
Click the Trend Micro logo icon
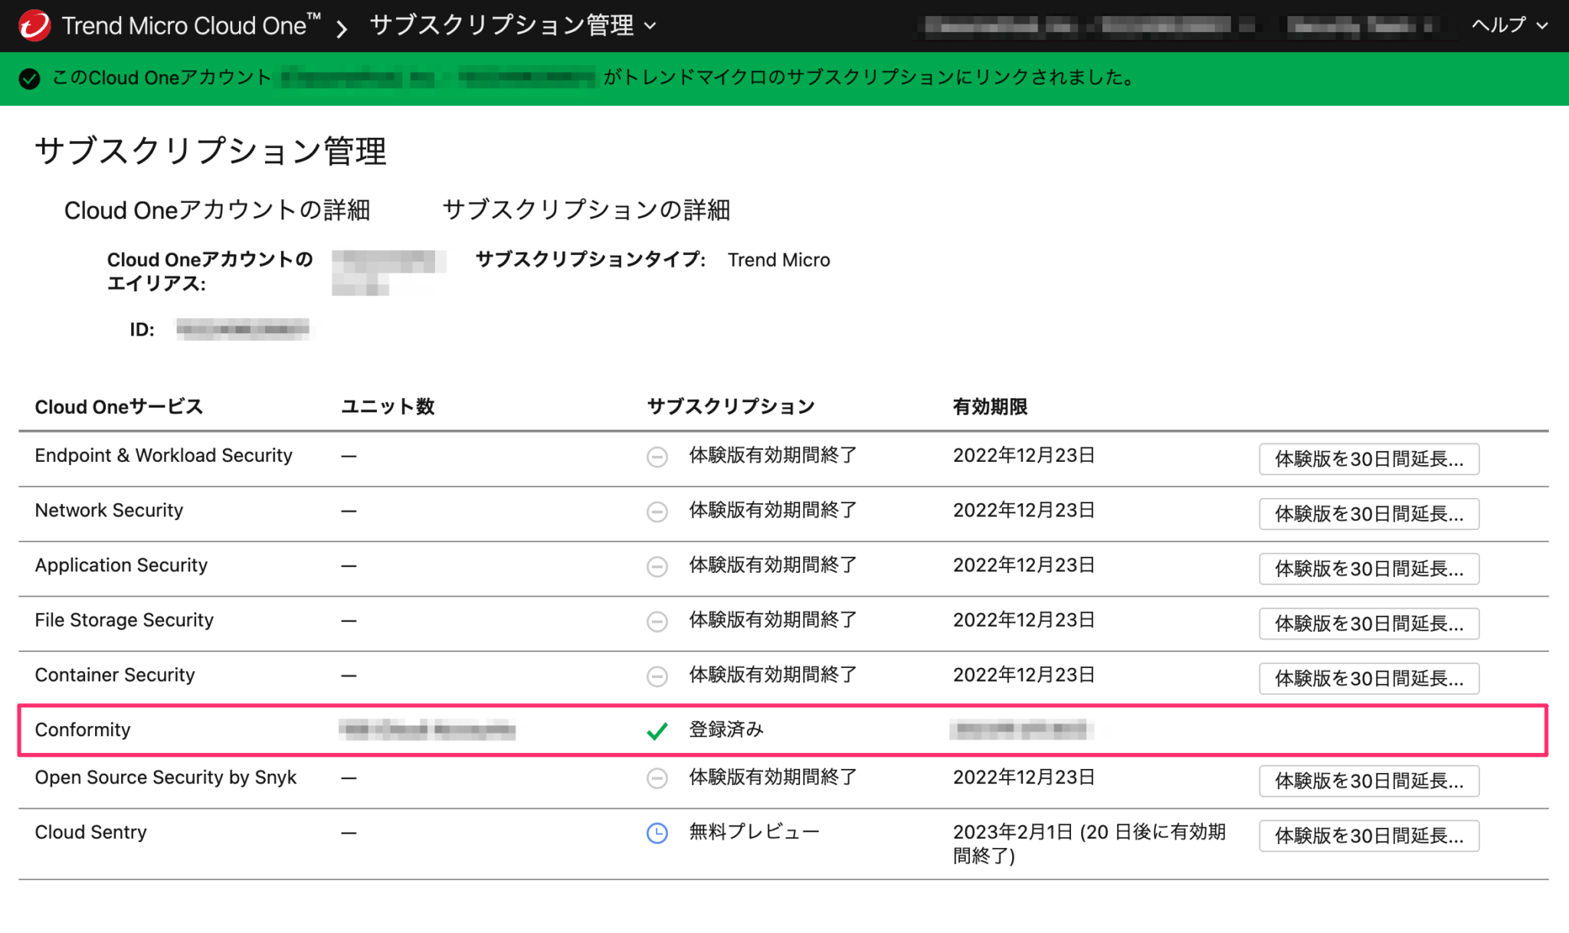click(x=34, y=25)
